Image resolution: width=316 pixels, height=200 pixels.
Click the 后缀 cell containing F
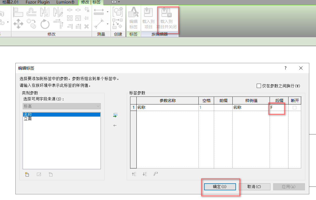click(279, 107)
